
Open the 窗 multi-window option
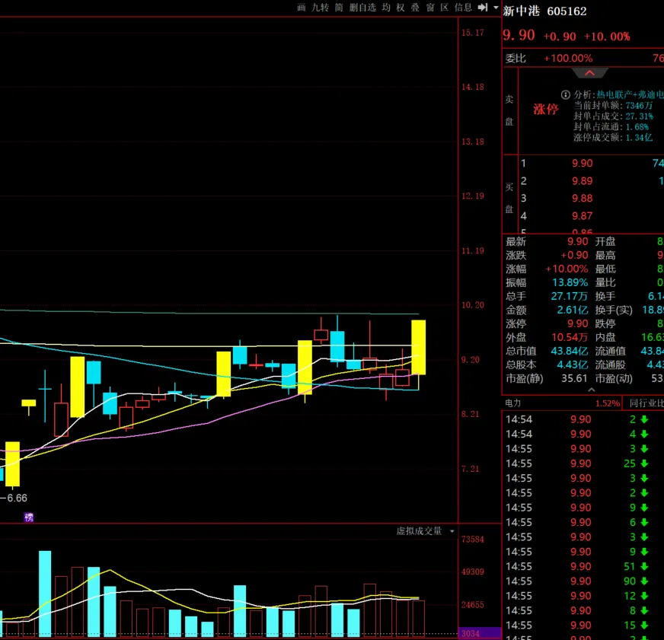click(x=430, y=7)
